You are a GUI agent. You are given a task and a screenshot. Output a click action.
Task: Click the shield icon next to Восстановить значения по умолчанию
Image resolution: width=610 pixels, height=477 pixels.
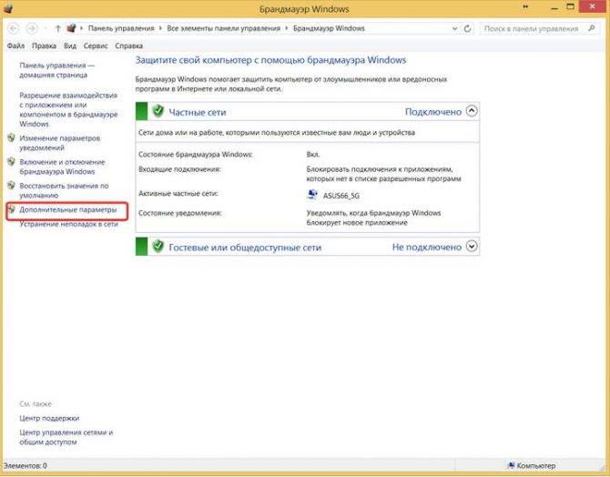(11, 186)
